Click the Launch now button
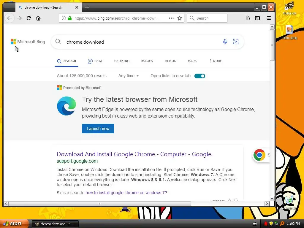 (98, 129)
